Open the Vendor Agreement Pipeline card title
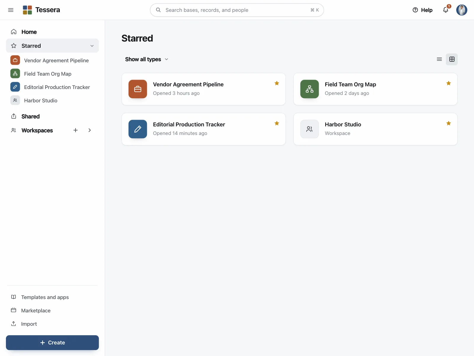474x356 pixels. (x=188, y=84)
